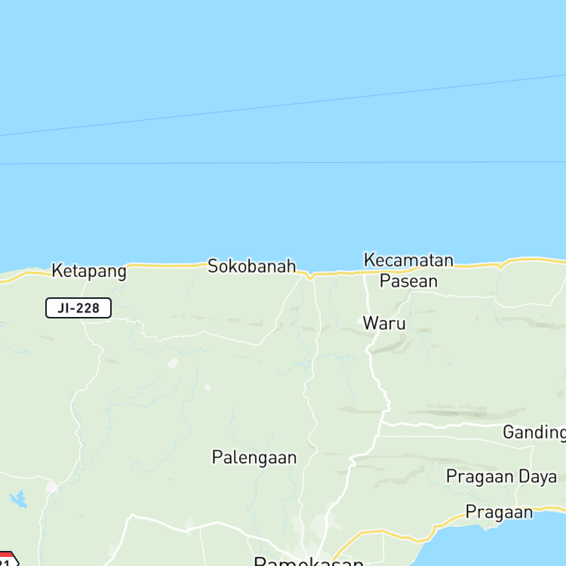This screenshot has height=566, width=566.
Task: Click the Waru town label
Action: (384, 323)
